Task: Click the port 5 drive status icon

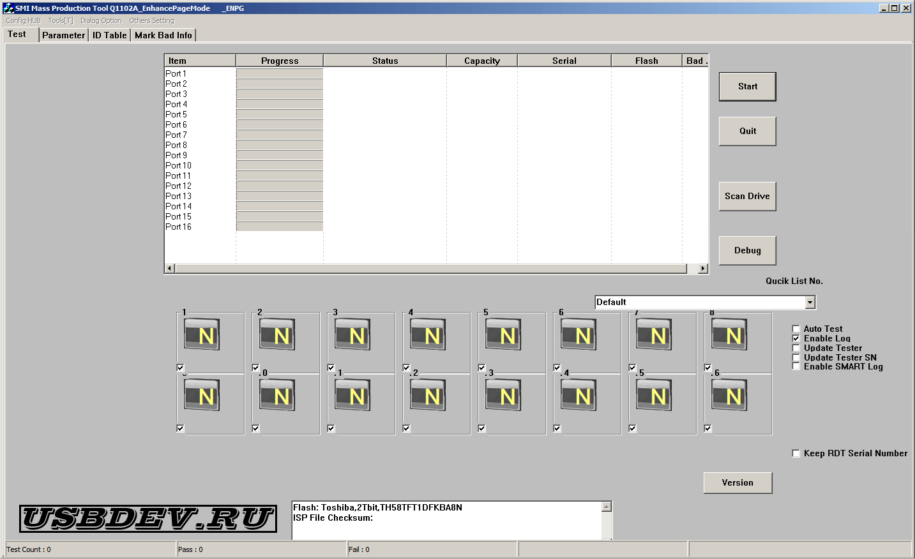Action: [503, 335]
